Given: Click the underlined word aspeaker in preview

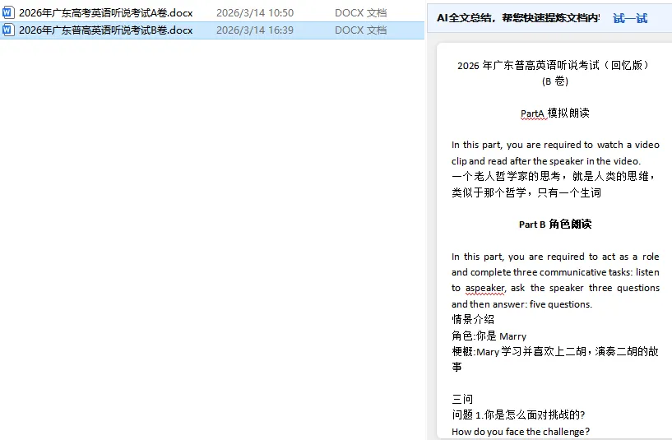Looking at the screenshot, I should (x=485, y=288).
